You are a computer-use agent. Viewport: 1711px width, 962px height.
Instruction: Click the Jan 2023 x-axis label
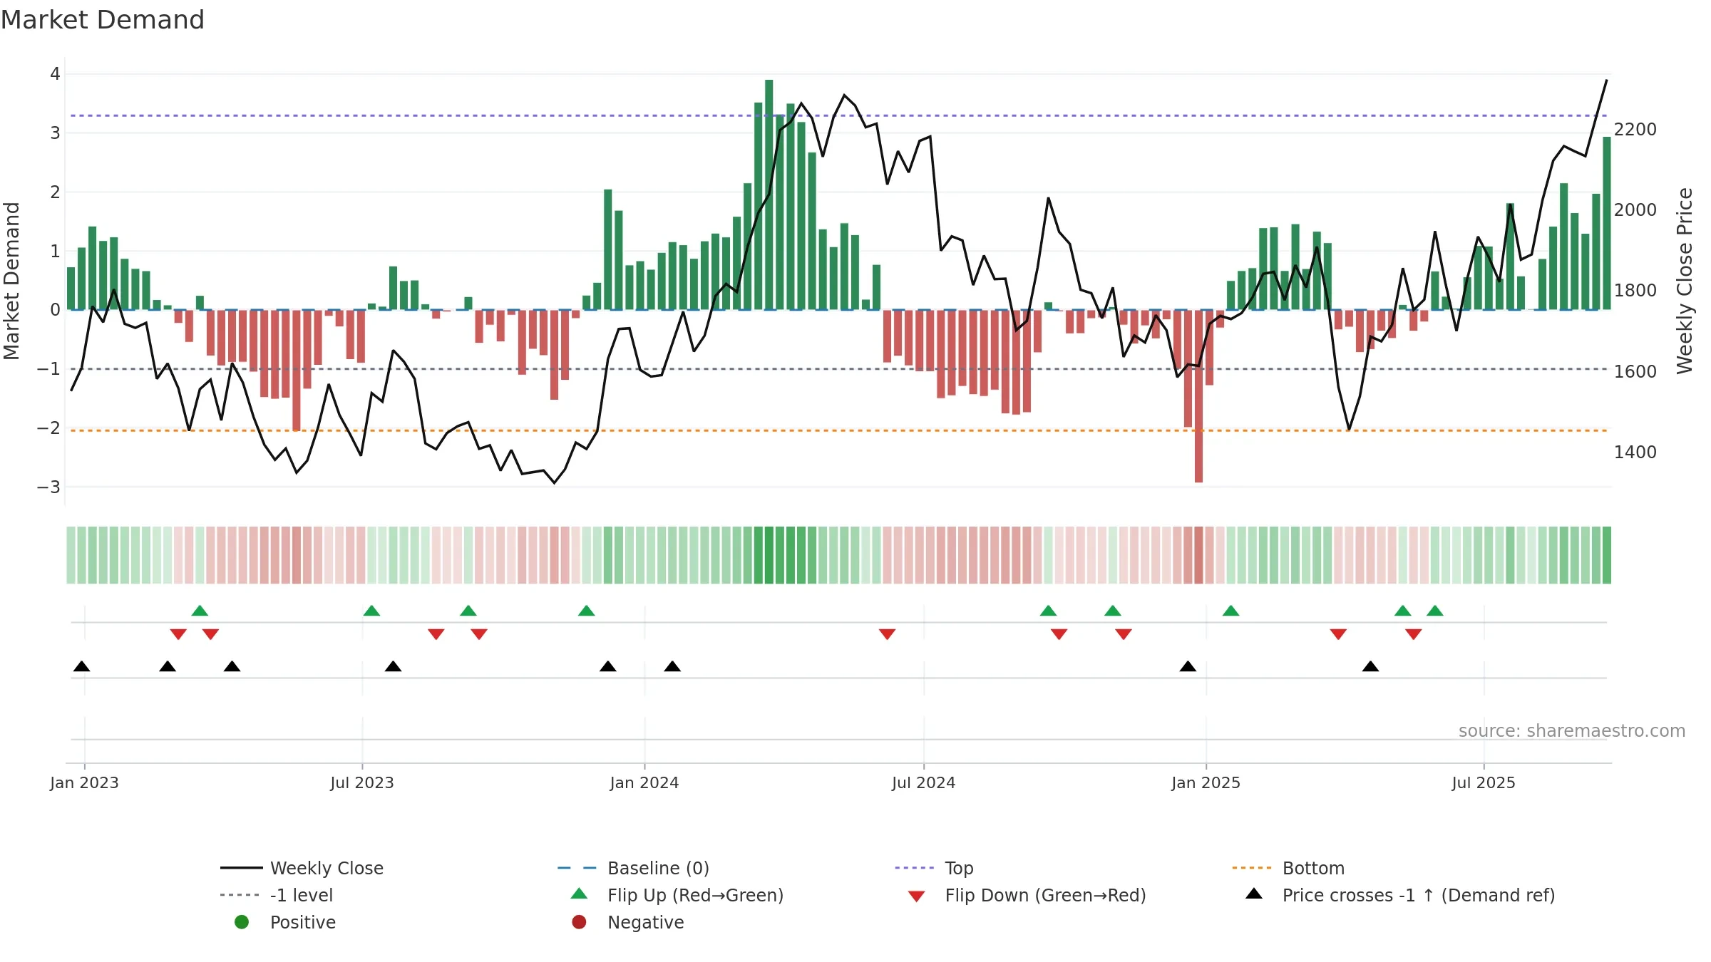click(84, 782)
